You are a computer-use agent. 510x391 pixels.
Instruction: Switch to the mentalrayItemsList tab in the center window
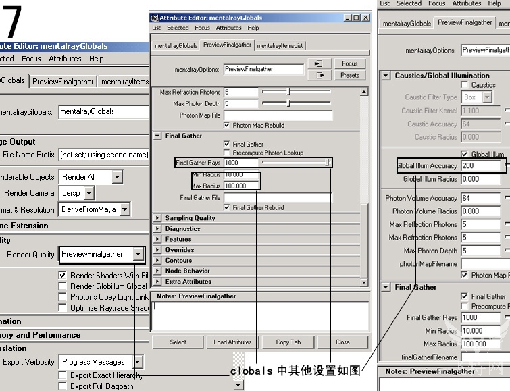click(x=280, y=45)
